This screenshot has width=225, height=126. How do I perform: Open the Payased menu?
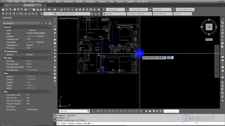130,1
